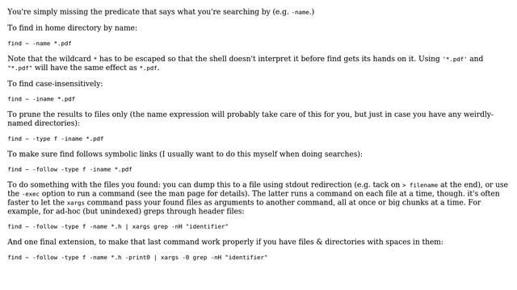Click 'To find in home directory by name' text
This screenshot has width=517, height=290.
(x=72, y=28)
